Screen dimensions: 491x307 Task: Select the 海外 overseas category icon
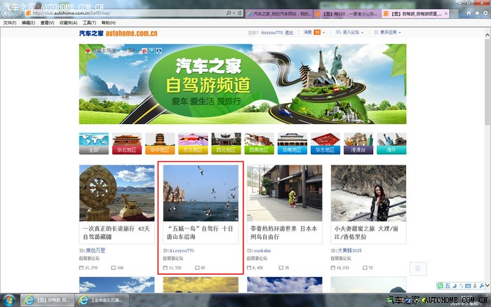(x=390, y=143)
